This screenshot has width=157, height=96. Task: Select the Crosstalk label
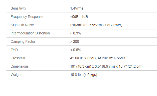coord(18,58)
